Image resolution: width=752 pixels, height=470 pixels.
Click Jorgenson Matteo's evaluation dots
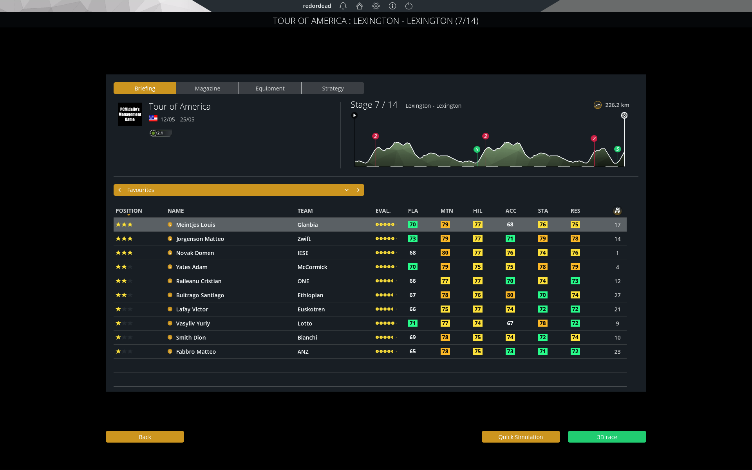tap(385, 239)
